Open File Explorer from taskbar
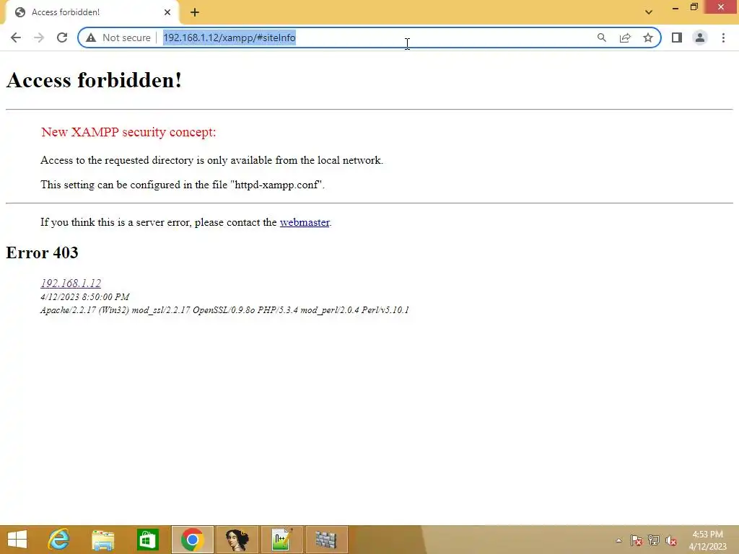739x554 pixels. tap(102, 540)
